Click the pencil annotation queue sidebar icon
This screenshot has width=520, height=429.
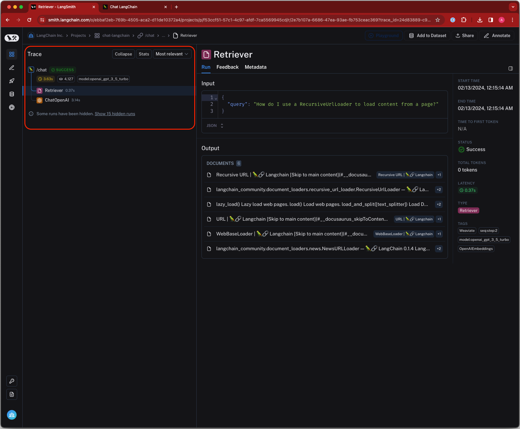coord(12,68)
